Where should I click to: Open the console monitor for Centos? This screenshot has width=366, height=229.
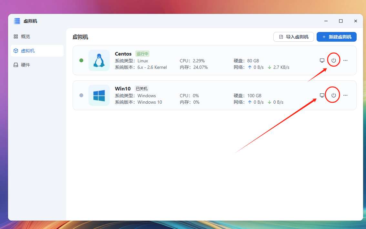coord(322,60)
